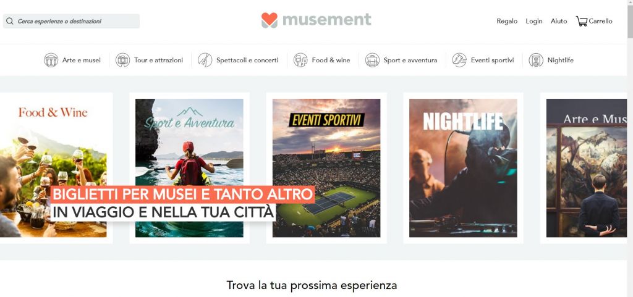The width and height of the screenshot is (633, 297).
Task: Open the Login link
Action: (x=534, y=21)
